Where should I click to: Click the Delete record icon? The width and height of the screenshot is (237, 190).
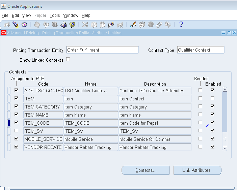pyautogui.click(x=120, y=25)
